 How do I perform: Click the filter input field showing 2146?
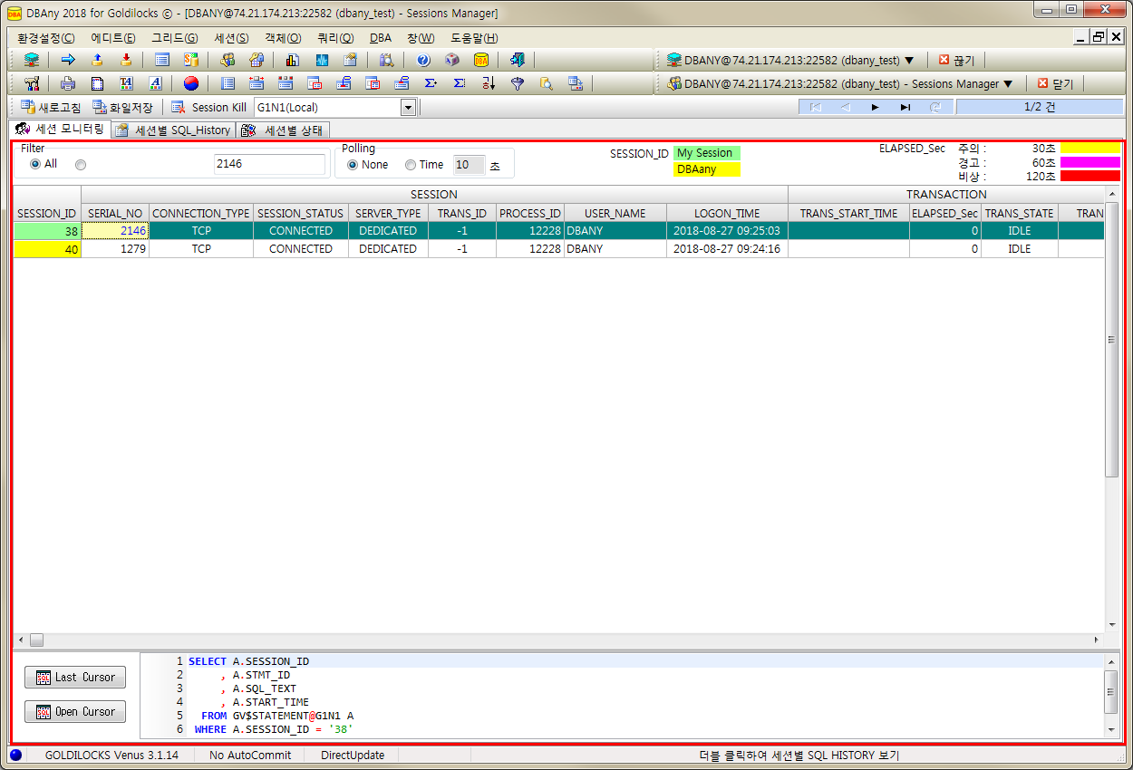tap(269, 164)
